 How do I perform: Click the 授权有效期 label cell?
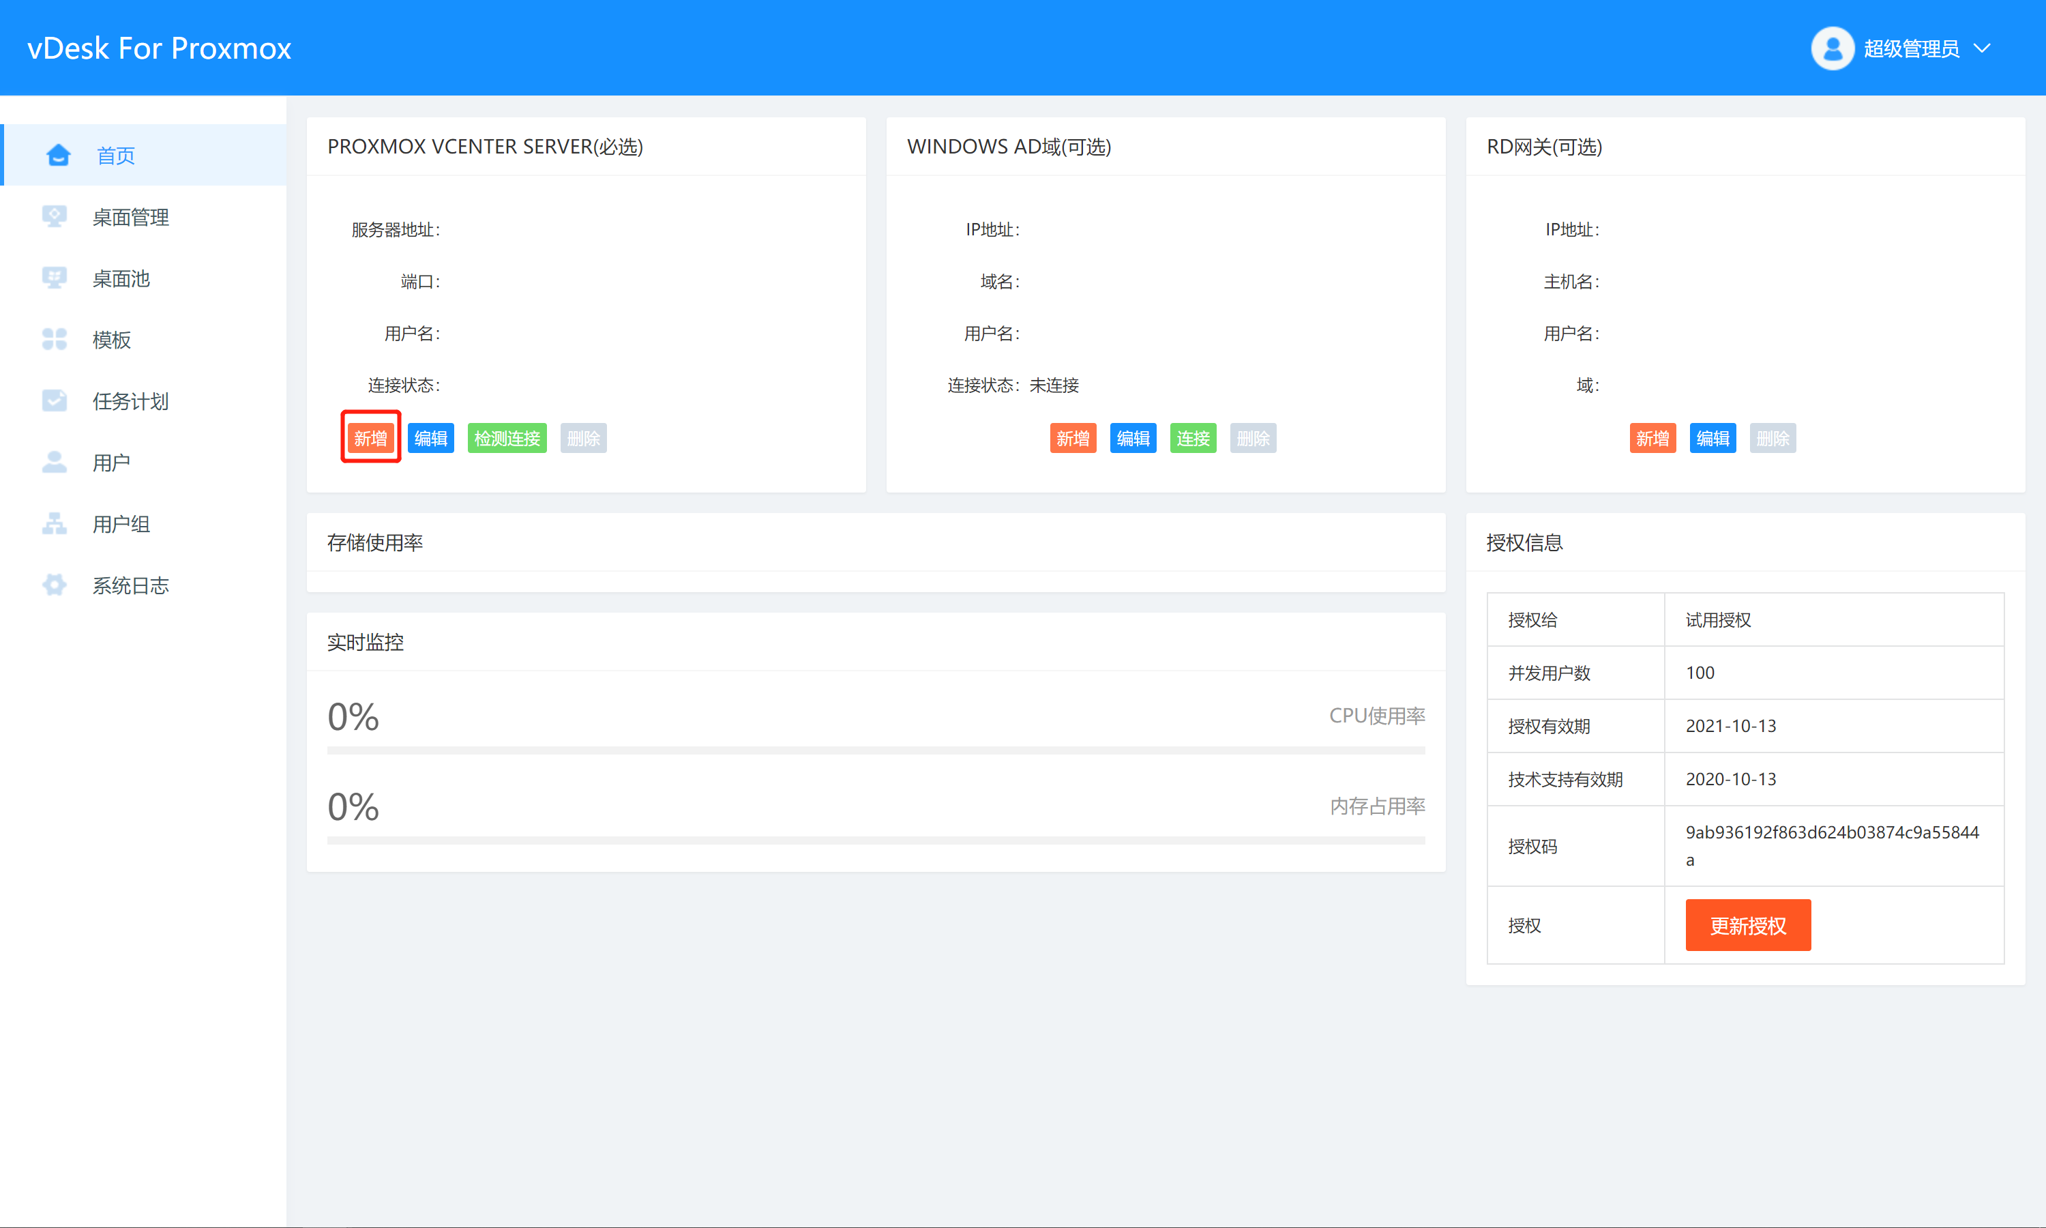[1575, 726]
